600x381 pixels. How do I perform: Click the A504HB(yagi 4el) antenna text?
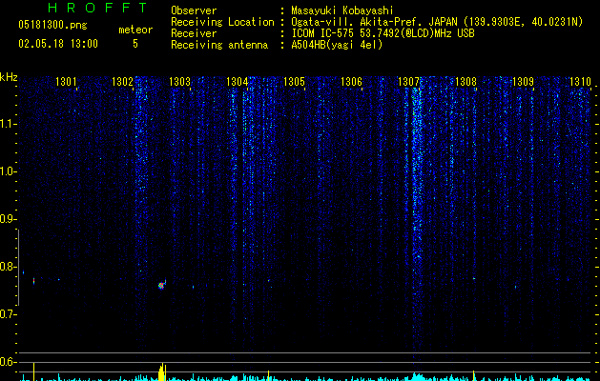point(337,45)
